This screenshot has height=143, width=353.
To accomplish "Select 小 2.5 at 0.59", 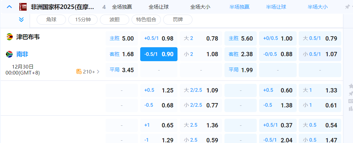I will [x=201, y=139].
